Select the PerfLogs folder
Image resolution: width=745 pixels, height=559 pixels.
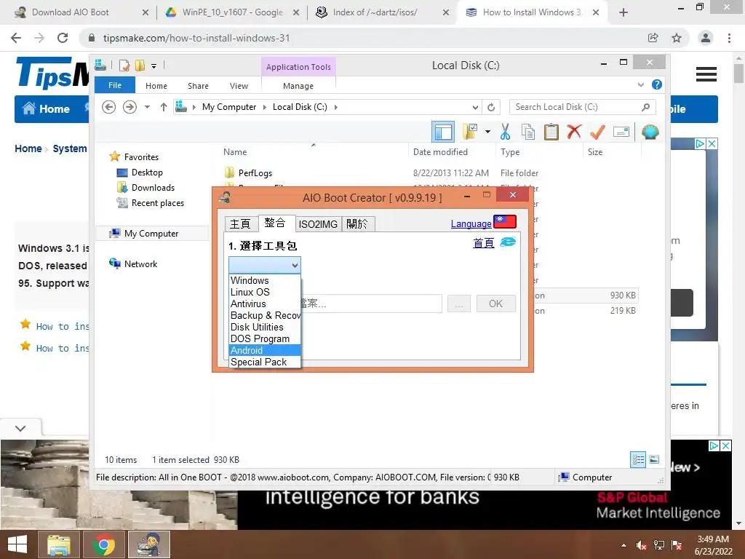coord(255,173)
